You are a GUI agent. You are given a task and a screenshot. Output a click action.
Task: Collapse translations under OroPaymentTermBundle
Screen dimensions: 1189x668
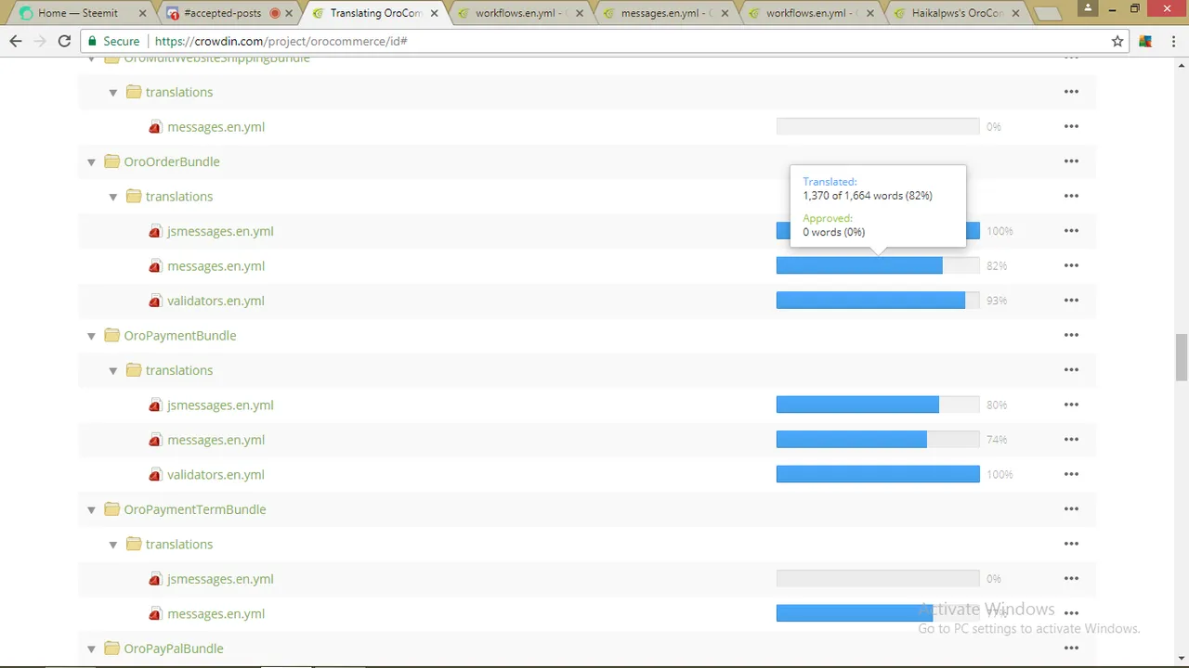pos(113,545)
